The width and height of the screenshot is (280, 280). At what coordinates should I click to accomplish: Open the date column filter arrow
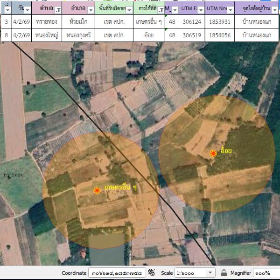pos(27,10)
